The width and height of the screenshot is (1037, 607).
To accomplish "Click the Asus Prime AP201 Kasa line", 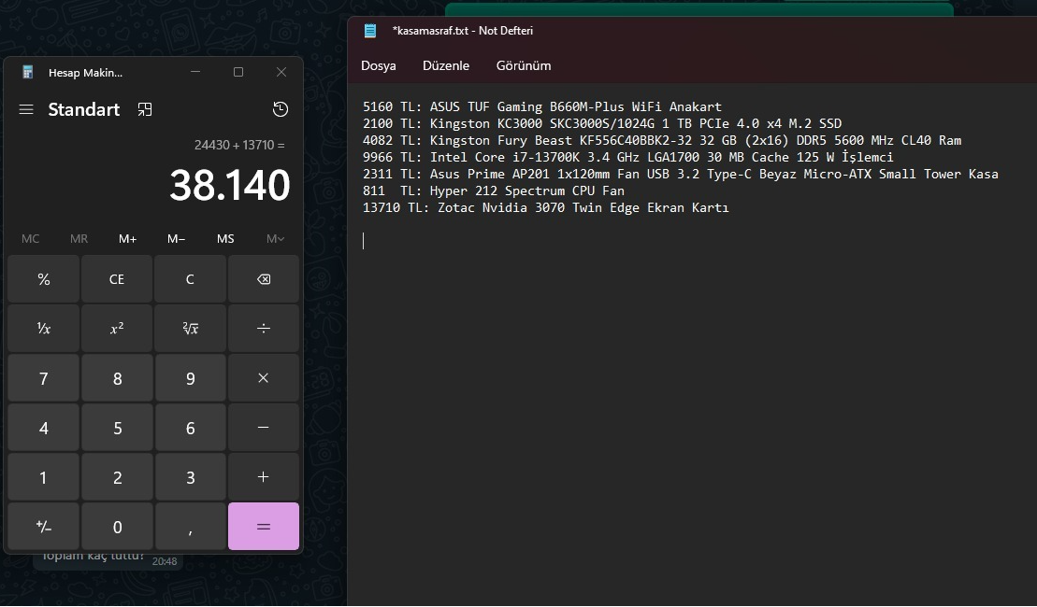I will (x=680, y=175).
